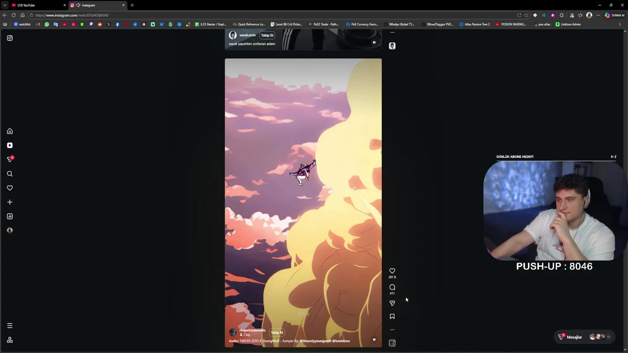Open the 3.23 Starter bookmark

pos(211,24)
